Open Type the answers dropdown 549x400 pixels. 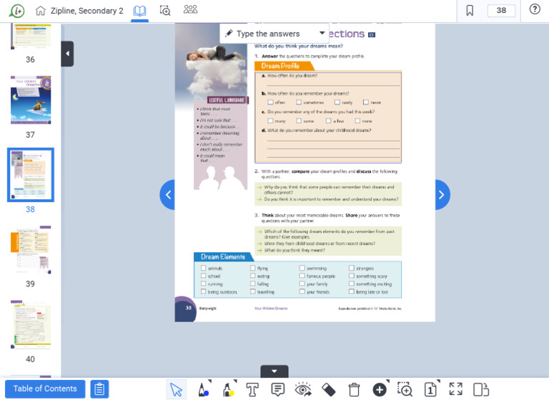(274, 34)
